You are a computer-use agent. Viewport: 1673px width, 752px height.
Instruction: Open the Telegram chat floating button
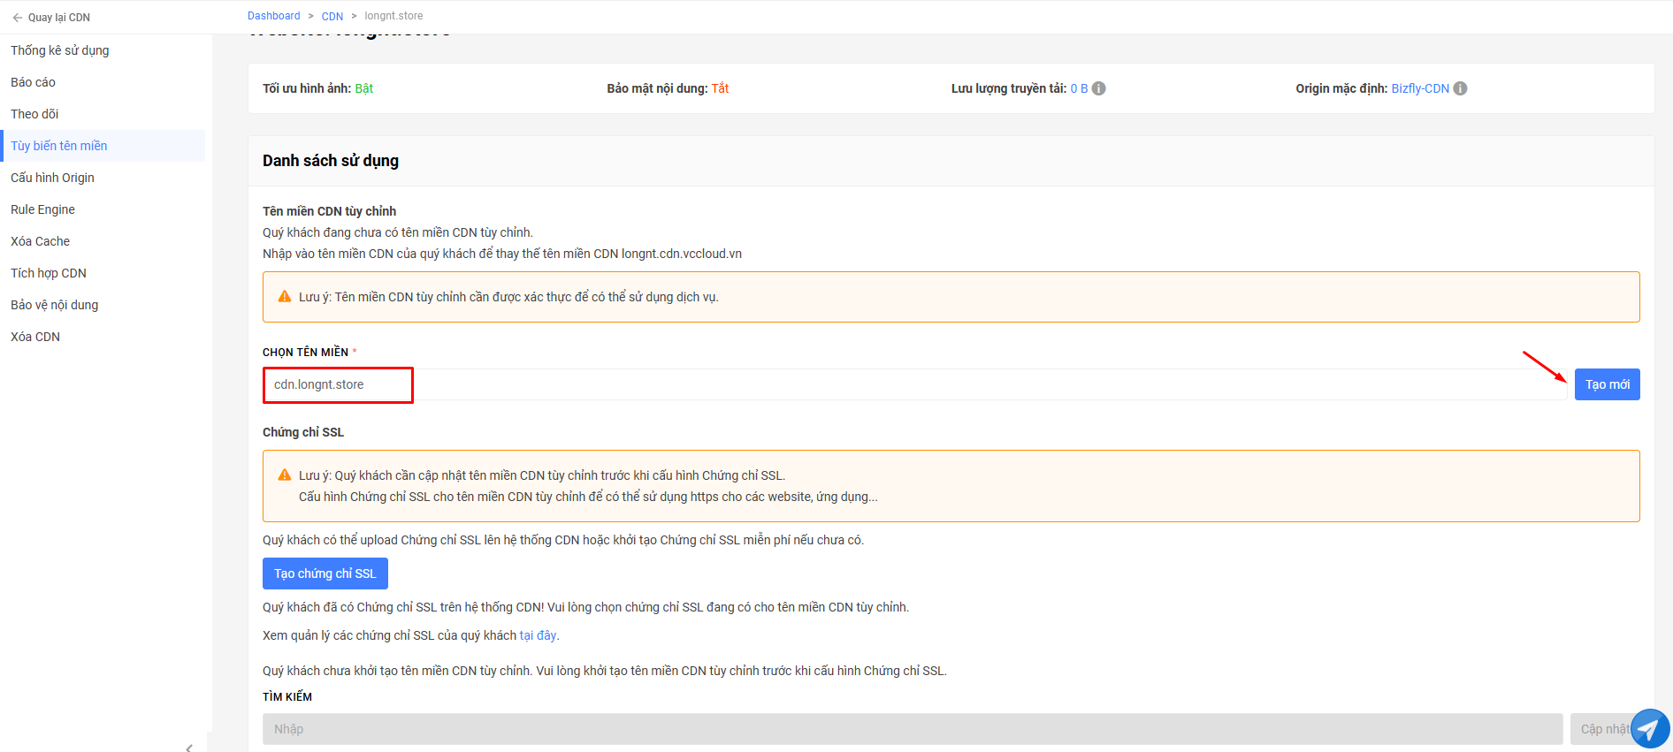[x=1650, y=729]
